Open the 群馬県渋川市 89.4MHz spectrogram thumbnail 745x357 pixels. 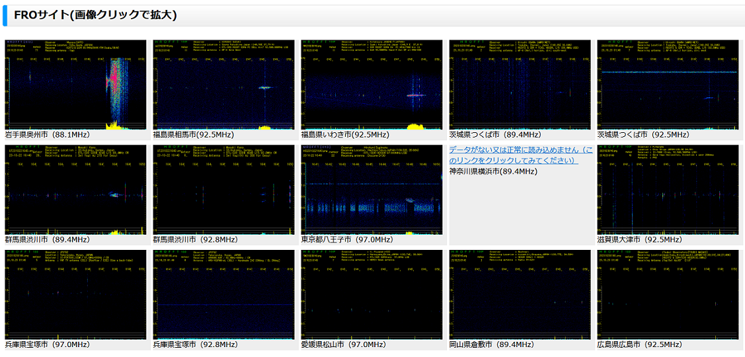[x=75, y=190]
